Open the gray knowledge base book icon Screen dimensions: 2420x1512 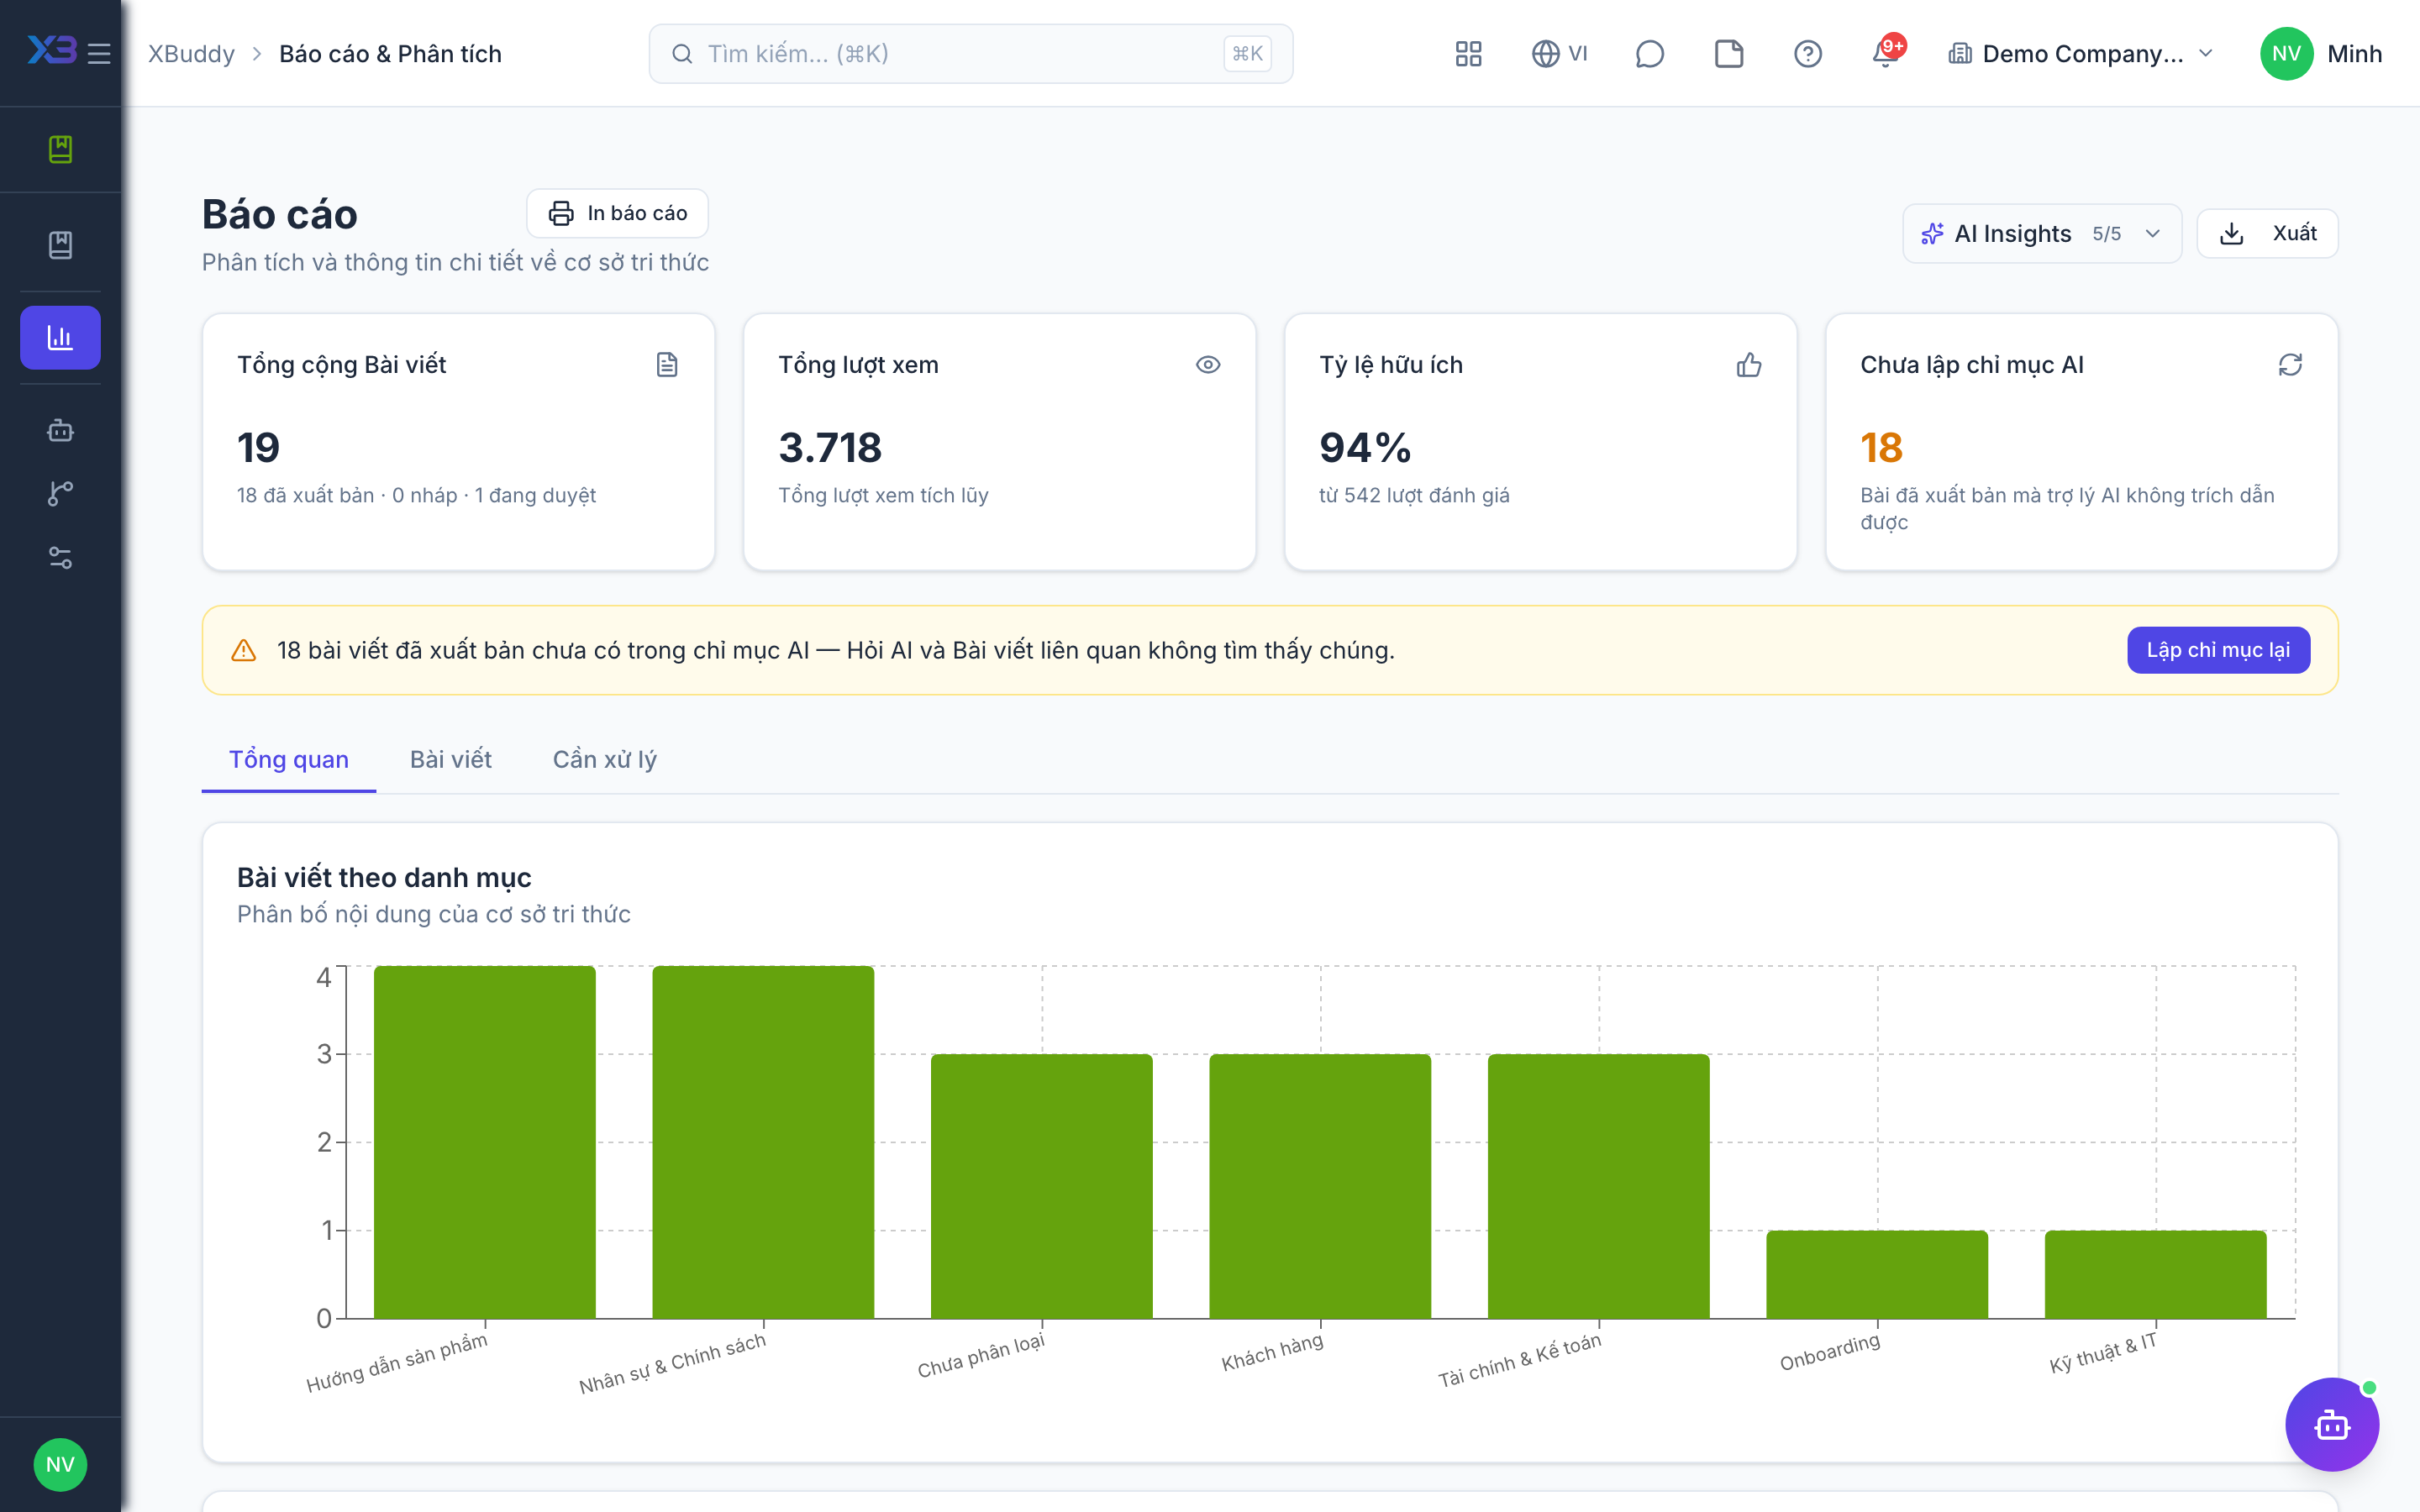point(60,245)
